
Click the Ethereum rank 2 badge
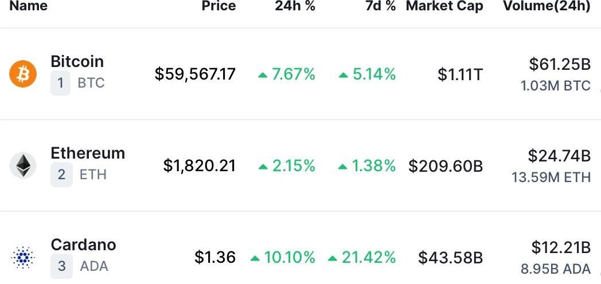[61, 175]
